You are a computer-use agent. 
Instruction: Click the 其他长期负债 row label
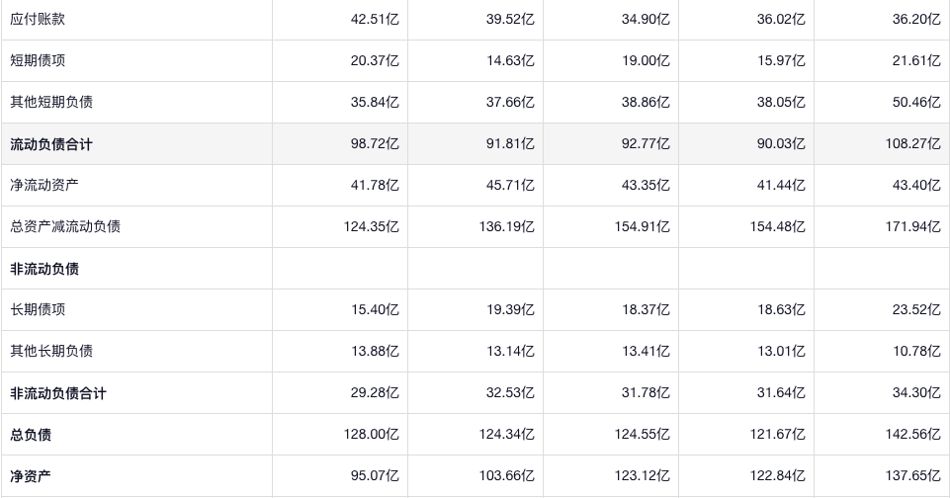coord(51,351)
